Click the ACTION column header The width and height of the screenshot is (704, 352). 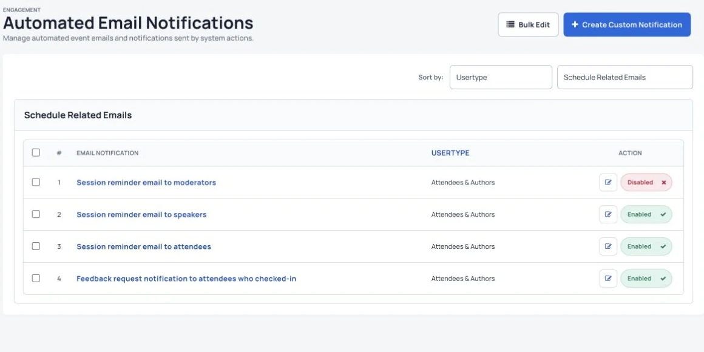[x=630, y=153]
